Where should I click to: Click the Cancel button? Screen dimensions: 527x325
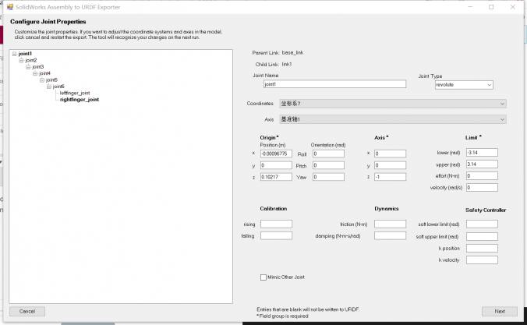coord(27,311)
